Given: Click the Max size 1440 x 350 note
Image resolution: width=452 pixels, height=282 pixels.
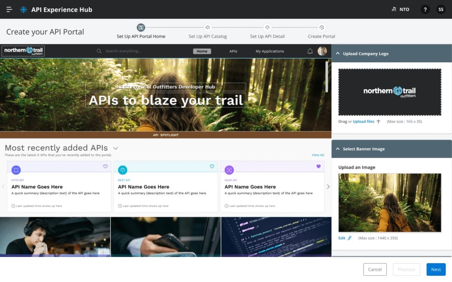Looking at the screenshot, I should [x=378, y=238].
